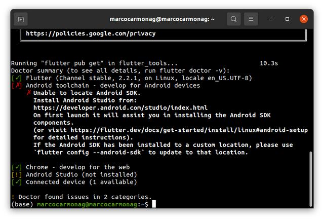Open the hamburger menu in title bar
The height and width of the screenshot is (220, 324).
[x=251, y=19]
